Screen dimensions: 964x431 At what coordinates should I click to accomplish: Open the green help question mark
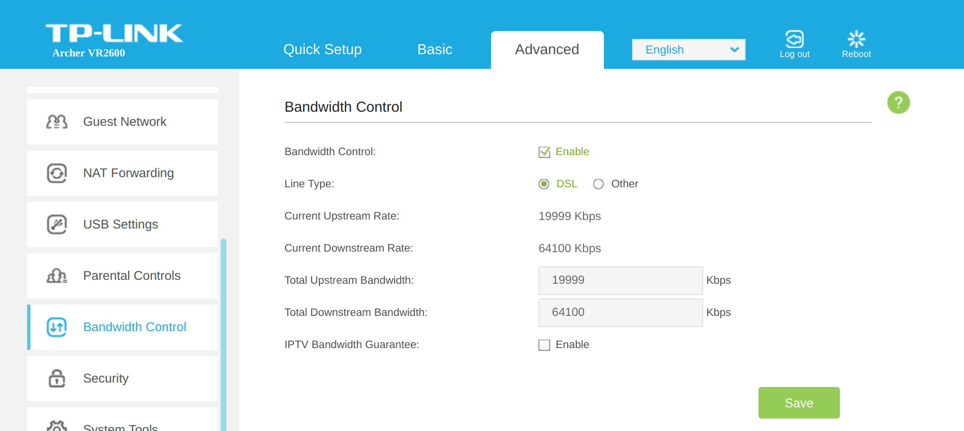[x=898, y=103]
